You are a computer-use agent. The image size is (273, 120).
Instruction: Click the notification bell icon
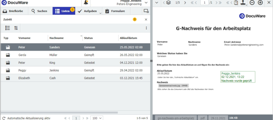[86, 3]
